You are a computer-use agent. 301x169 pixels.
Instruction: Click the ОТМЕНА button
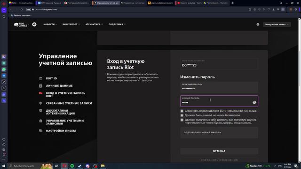[219, 151]
